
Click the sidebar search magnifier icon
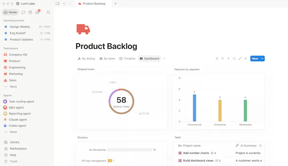(48, 12)
